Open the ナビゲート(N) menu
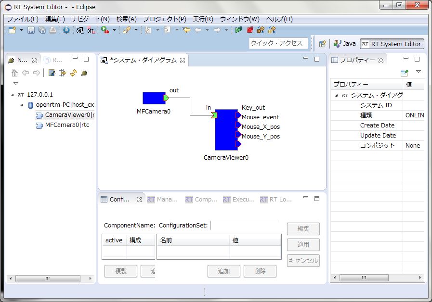 pyautogui.click(x=91, y=19)
